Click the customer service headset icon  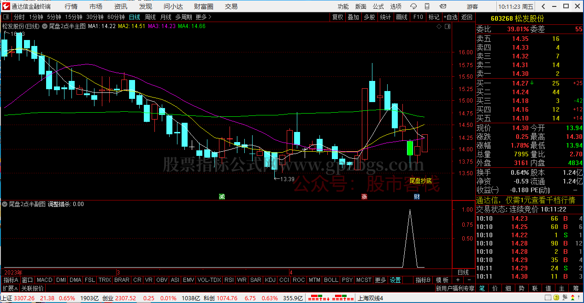point(413,6)
